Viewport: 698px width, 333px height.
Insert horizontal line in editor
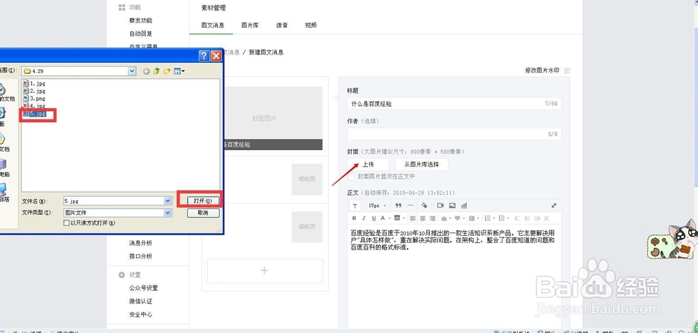[410, 205]
